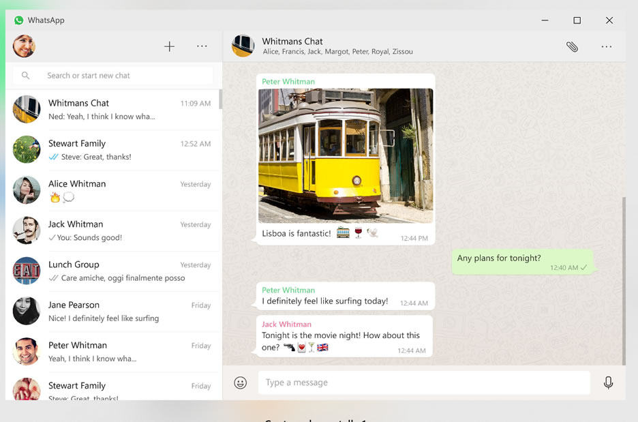Screen dimensions: 638x422
Task: Select the search magnifier icon
Action: [25, 75]
